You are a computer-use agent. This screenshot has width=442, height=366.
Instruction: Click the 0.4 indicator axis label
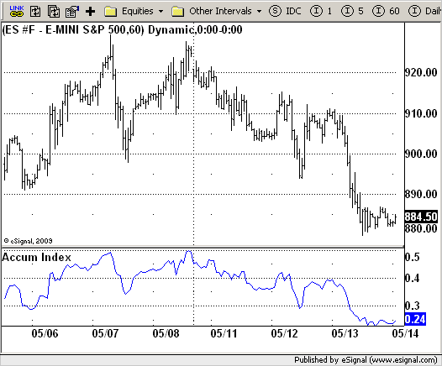[412, 278]
